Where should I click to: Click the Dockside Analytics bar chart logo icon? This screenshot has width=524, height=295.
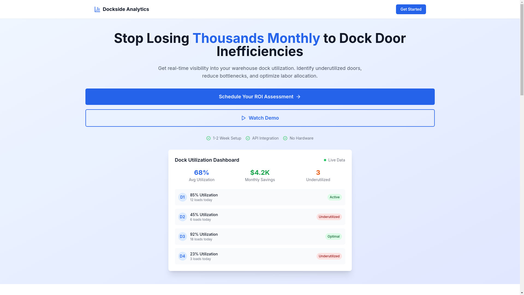tap(97, 9)
